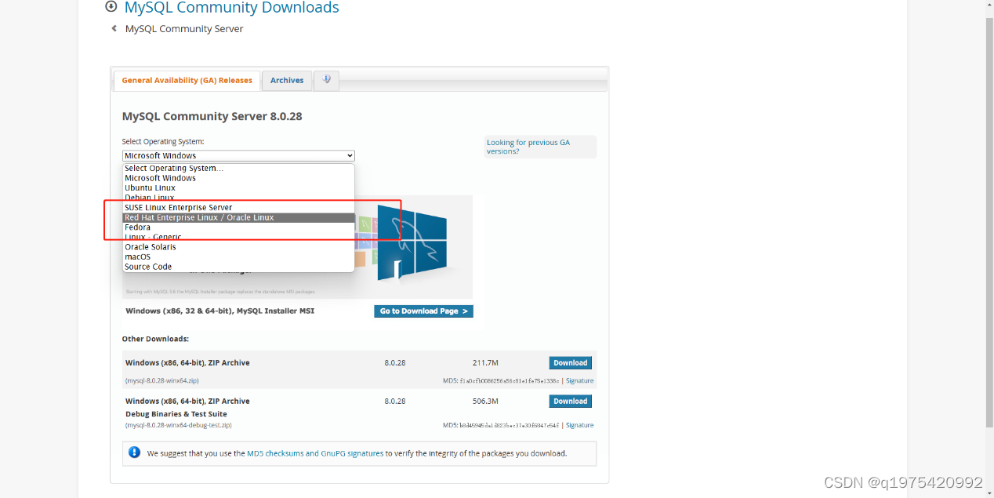Choose Microsoft Windows from the list
Image resolution: width=994 pixels, height=498 pixels.
(x=238, y=178)
